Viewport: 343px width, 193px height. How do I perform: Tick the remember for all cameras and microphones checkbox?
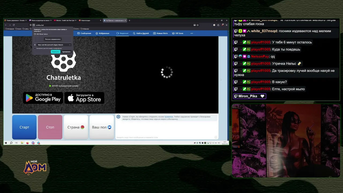35,49
